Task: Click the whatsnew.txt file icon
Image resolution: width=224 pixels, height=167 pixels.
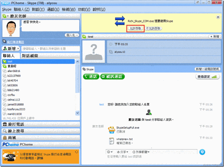Action: 111,141
